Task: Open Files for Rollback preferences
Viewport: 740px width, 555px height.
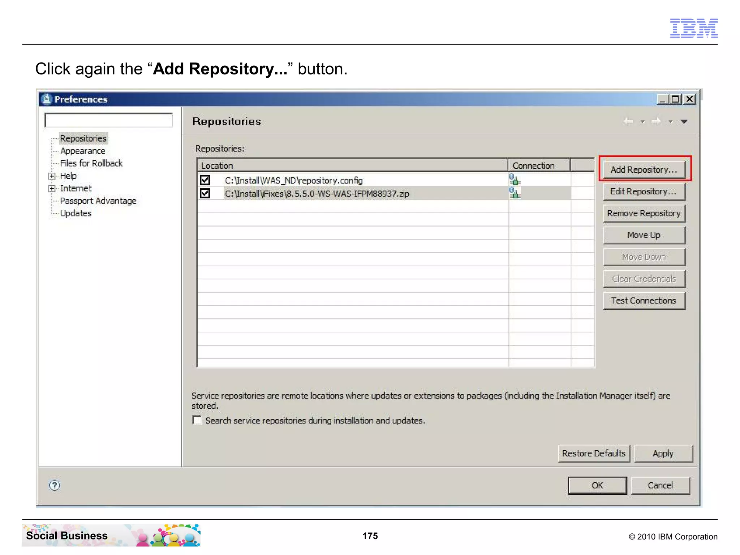Action: click(91, 163)
